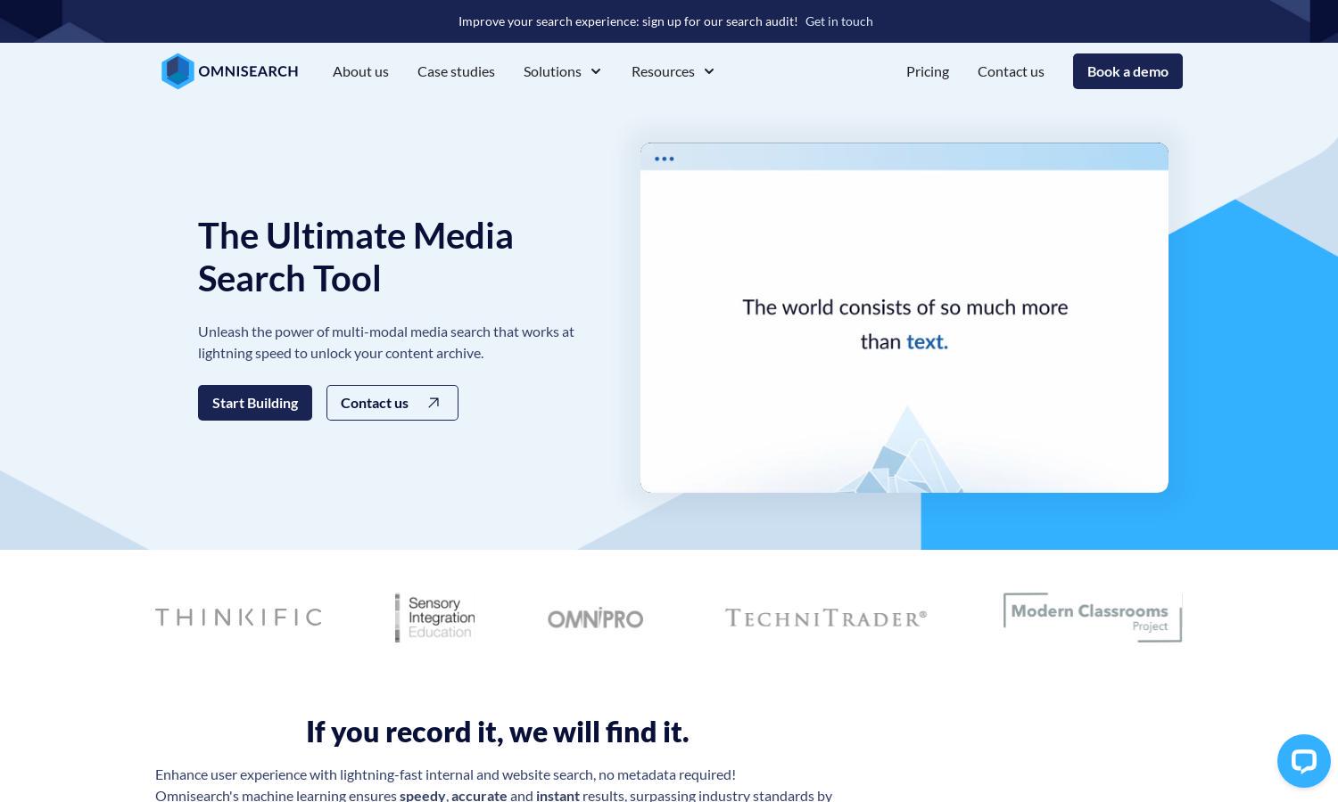Click the Unleash the power hero paragraph

click(386, 342)
